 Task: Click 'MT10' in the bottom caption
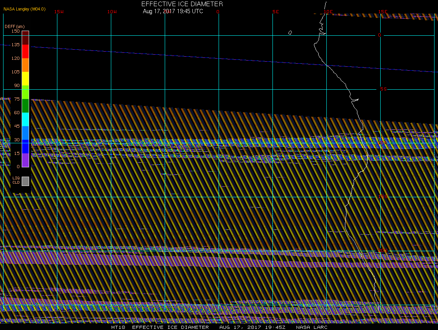[x=118, y=327]
